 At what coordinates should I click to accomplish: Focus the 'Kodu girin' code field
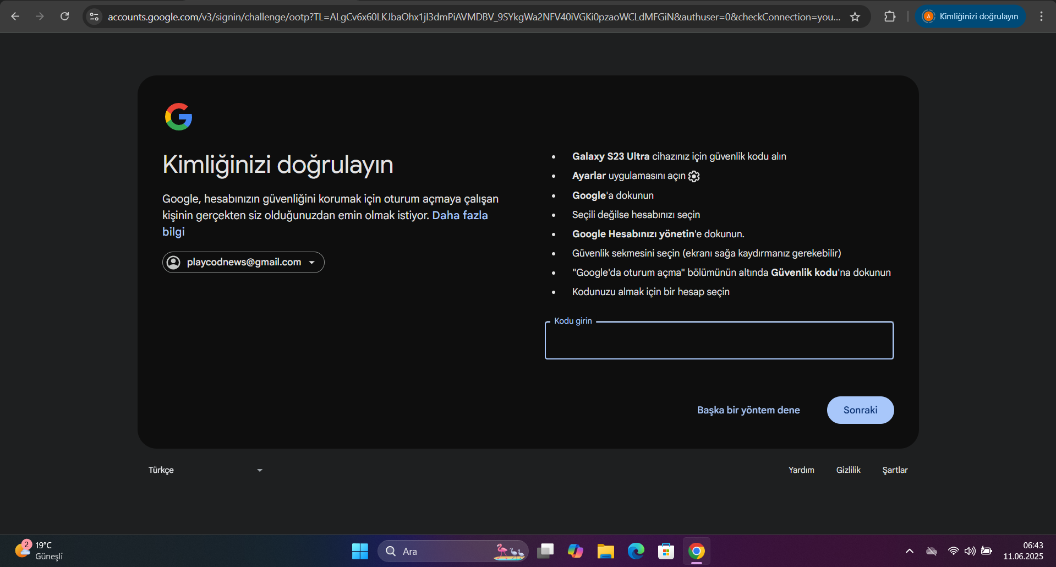[719, 340]
